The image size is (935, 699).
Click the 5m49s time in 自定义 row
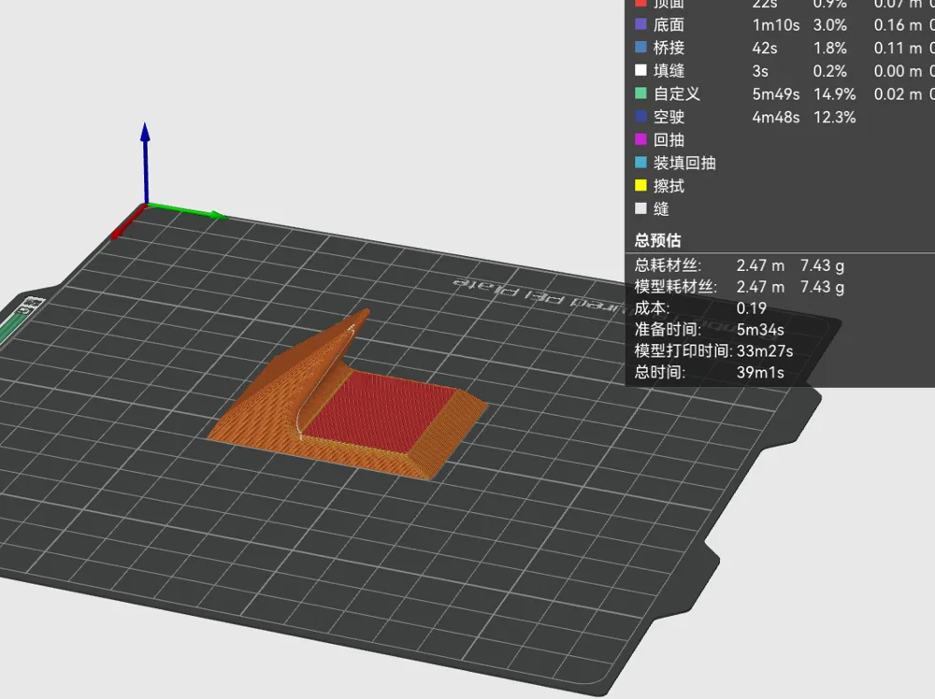pos(776,94)
